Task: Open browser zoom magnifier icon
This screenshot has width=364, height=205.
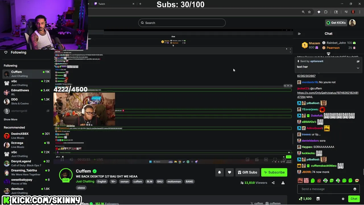Action: tap(303, 12)
